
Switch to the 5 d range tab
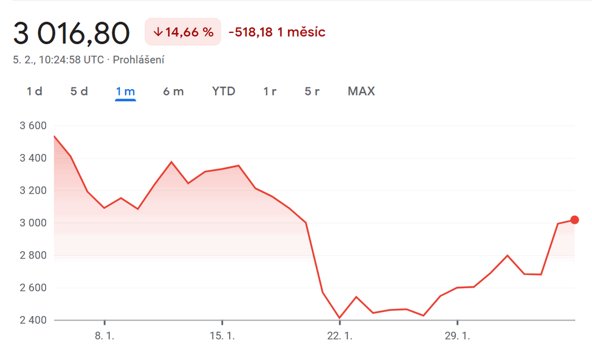(x=79, y=91)
